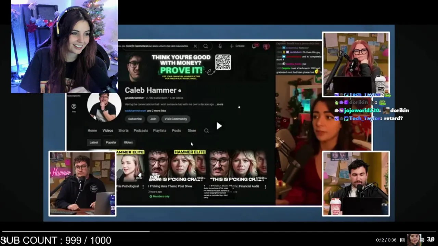Click the 0:12 / 0:36 time display
Image resolution: width=438 pixels, height=246 pixels.
pos(386,240)
